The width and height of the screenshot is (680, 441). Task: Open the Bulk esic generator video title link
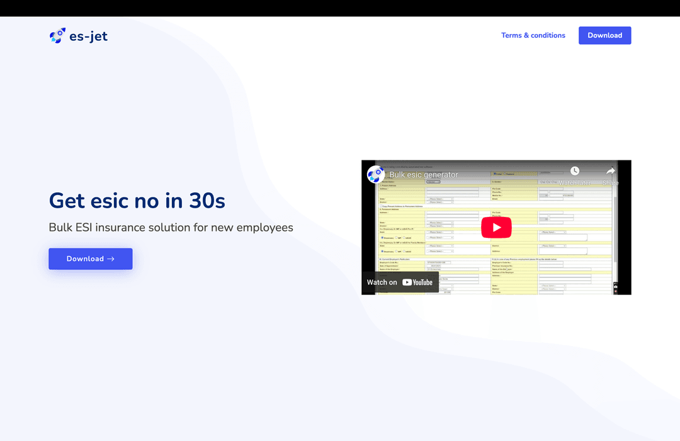(424, 174)
